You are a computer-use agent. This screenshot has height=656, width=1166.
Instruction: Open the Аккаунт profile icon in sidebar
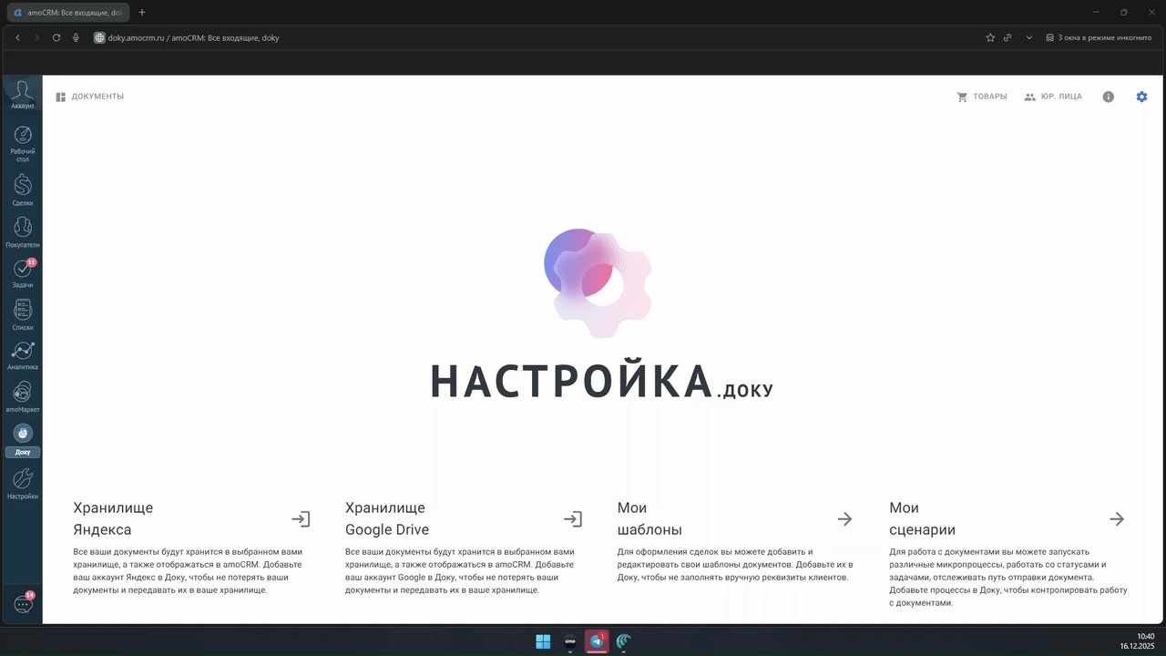tap(23, 94)
